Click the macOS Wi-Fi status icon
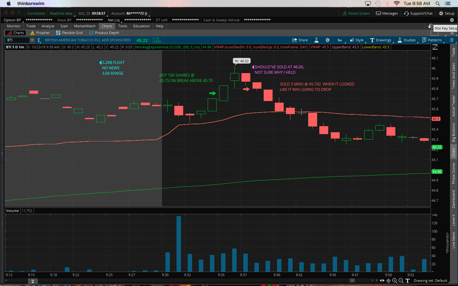The width and height of the screenshot is (458, 286). click(x=397, y=3)
